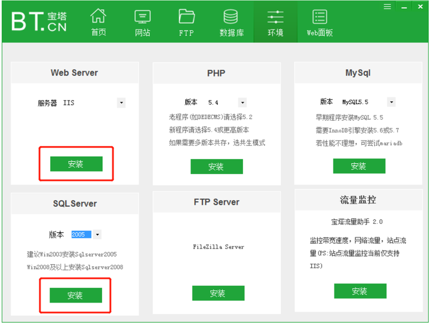Expand the Web Server 服务器 IIS dropdown
Screen dimensions: 430x323
click(x=121, y=103)
